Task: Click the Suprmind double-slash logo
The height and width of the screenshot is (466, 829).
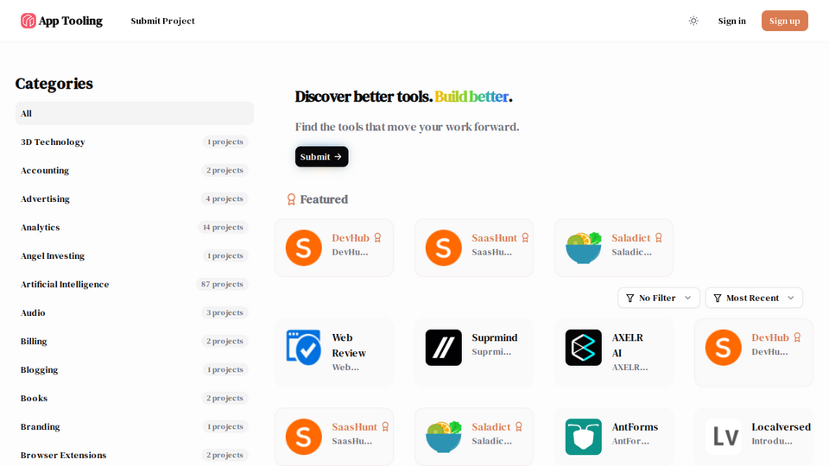Action: [x=444, y=348]
